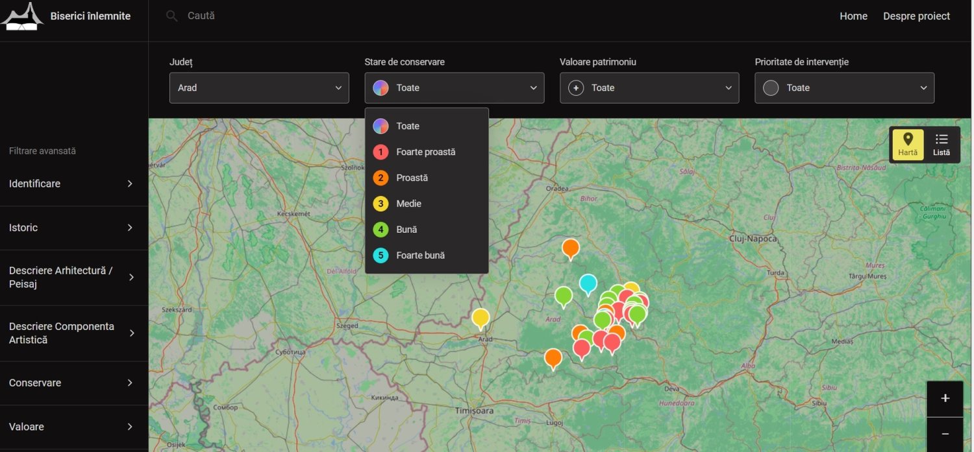Switch to Hartă map view
Image resolution: width=974 pixels, height=452 pixels.
[908, 144]
